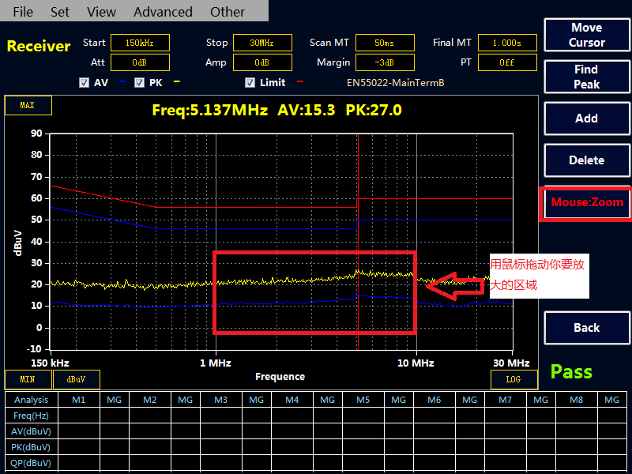Click the Add marker button
The image size is (632, 474).
coord(586,118)
